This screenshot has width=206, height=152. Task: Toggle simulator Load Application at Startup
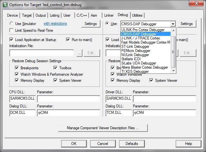tap(12, 39)
